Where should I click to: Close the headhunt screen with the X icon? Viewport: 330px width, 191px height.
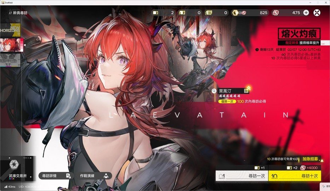(317, 13)
